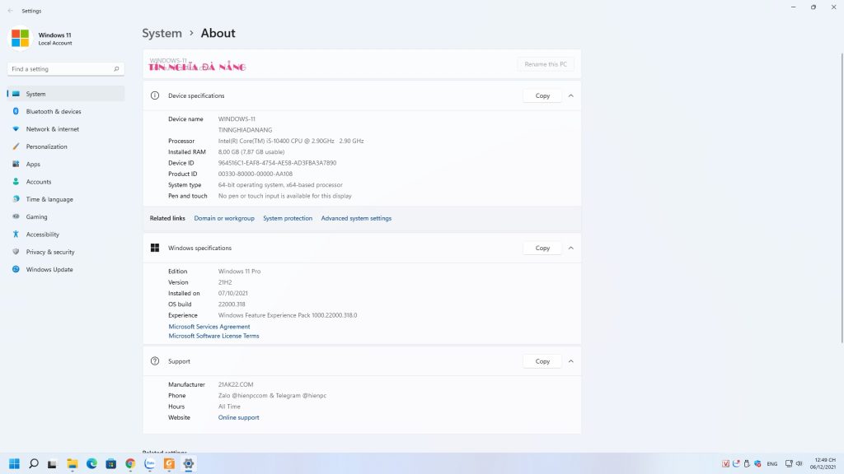
Task: Copy the Device specifications
Action: 542,95
